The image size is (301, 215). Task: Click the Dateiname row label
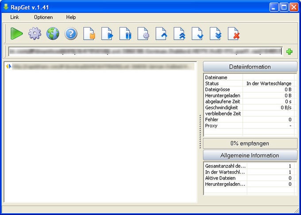pos(216,77)
